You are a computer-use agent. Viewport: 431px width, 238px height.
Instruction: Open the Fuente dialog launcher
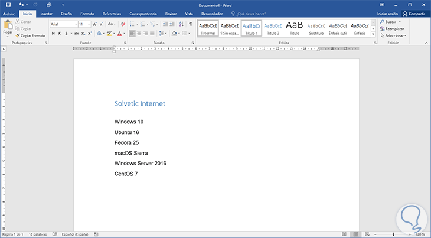point(125,43)
